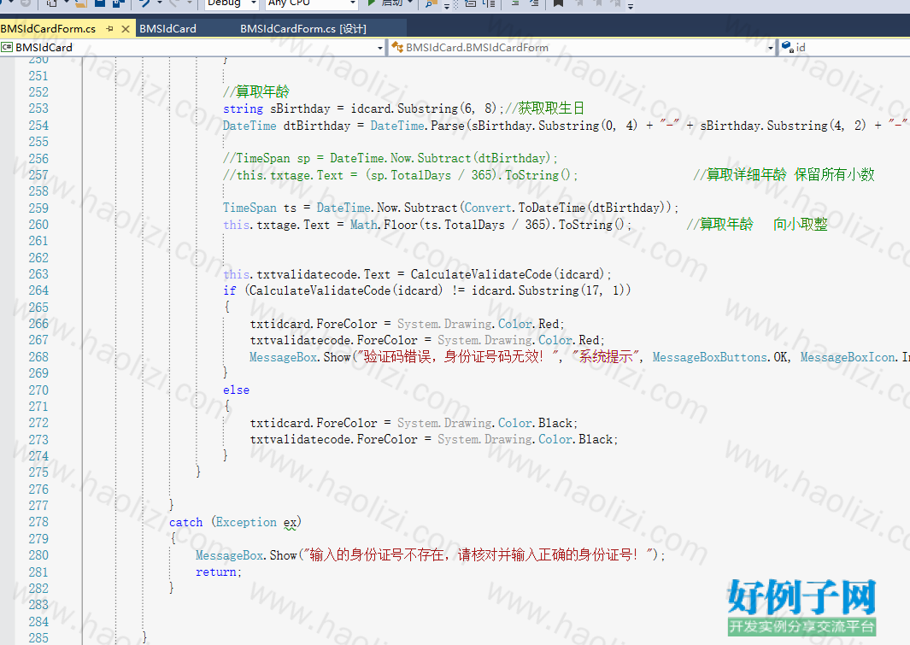The height and width of the screenshot is (645, 910).
Task: Click line number 259
Action: point(38,208)
